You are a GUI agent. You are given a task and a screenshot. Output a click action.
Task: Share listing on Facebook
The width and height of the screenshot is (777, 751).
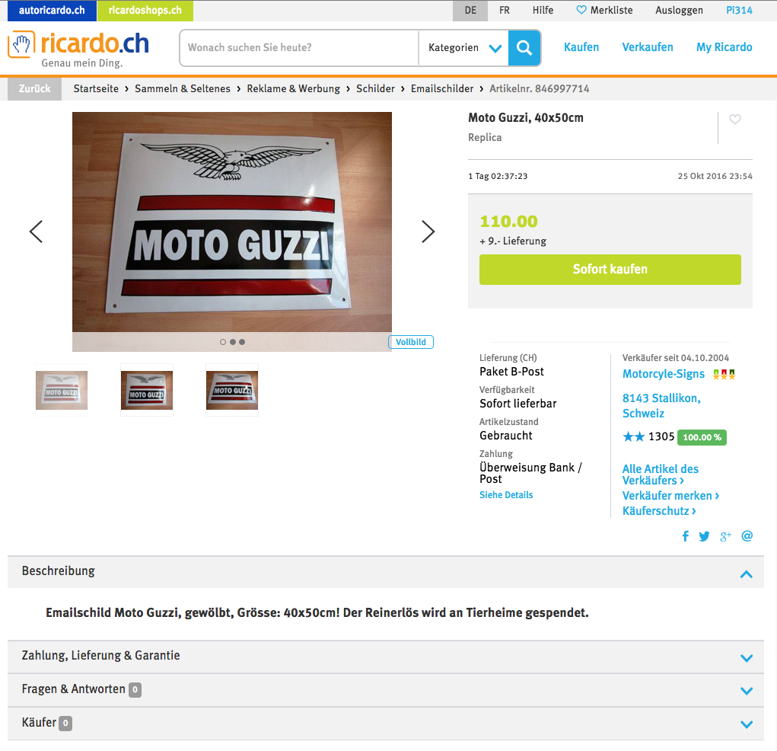click(x=686, y=536)
